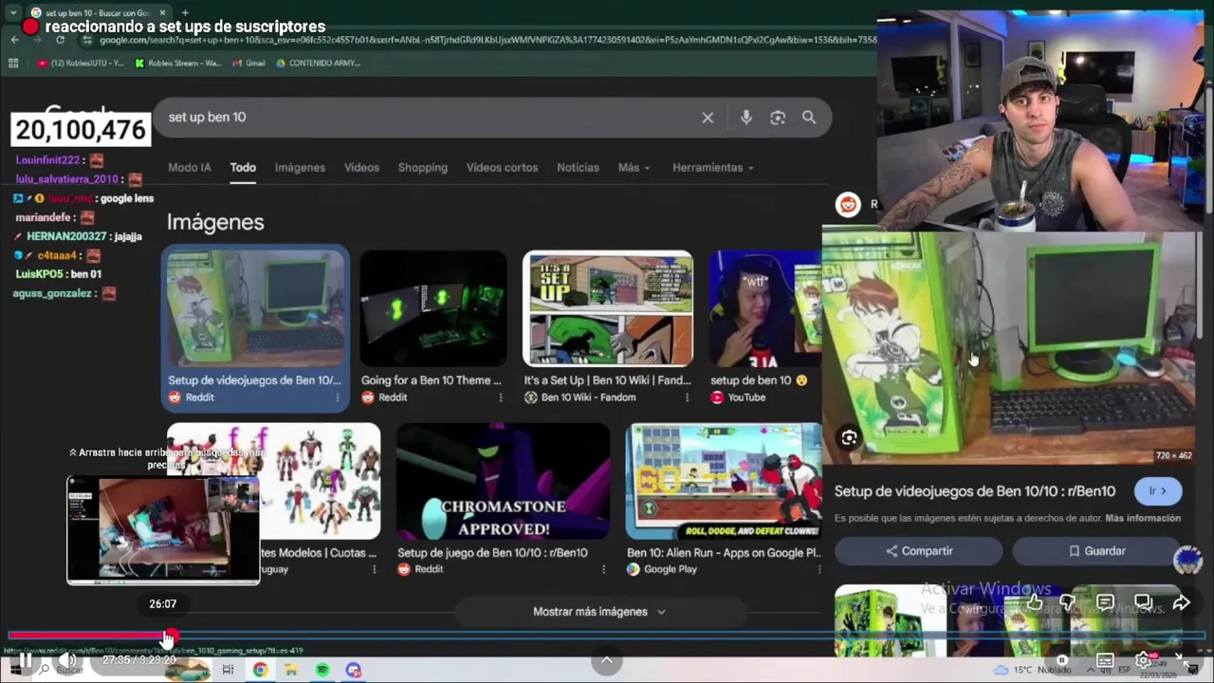Click the Chrome icon on the Windows taskbar
Image resolution: width=1214 pixels, height=683 pixels.
tap(260, 670)
